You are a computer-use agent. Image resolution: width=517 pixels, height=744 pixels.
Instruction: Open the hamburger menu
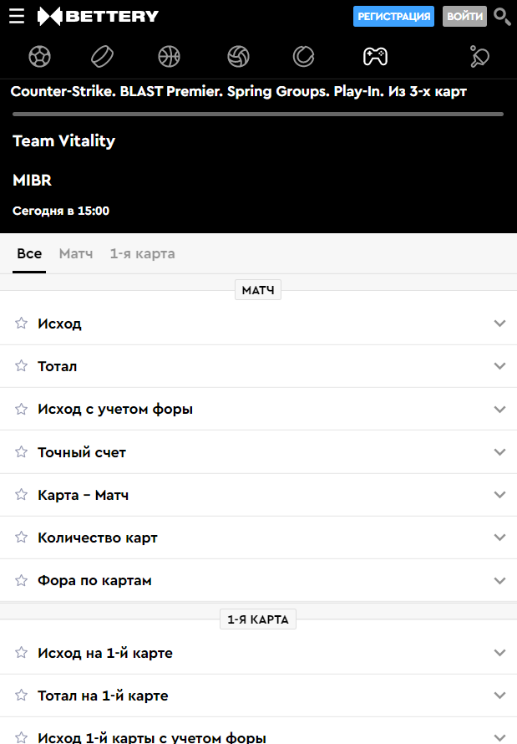17,16
